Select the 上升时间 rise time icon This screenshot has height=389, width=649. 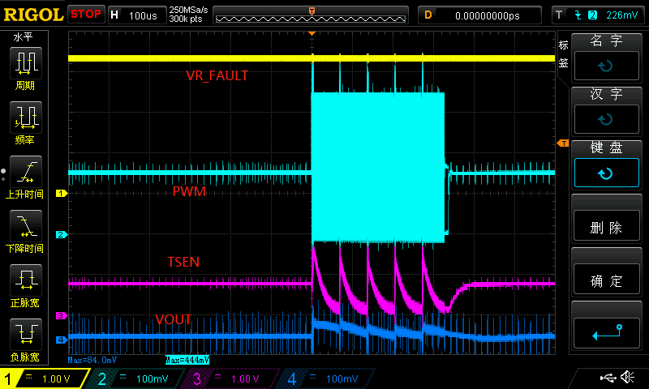pos(26,172)
